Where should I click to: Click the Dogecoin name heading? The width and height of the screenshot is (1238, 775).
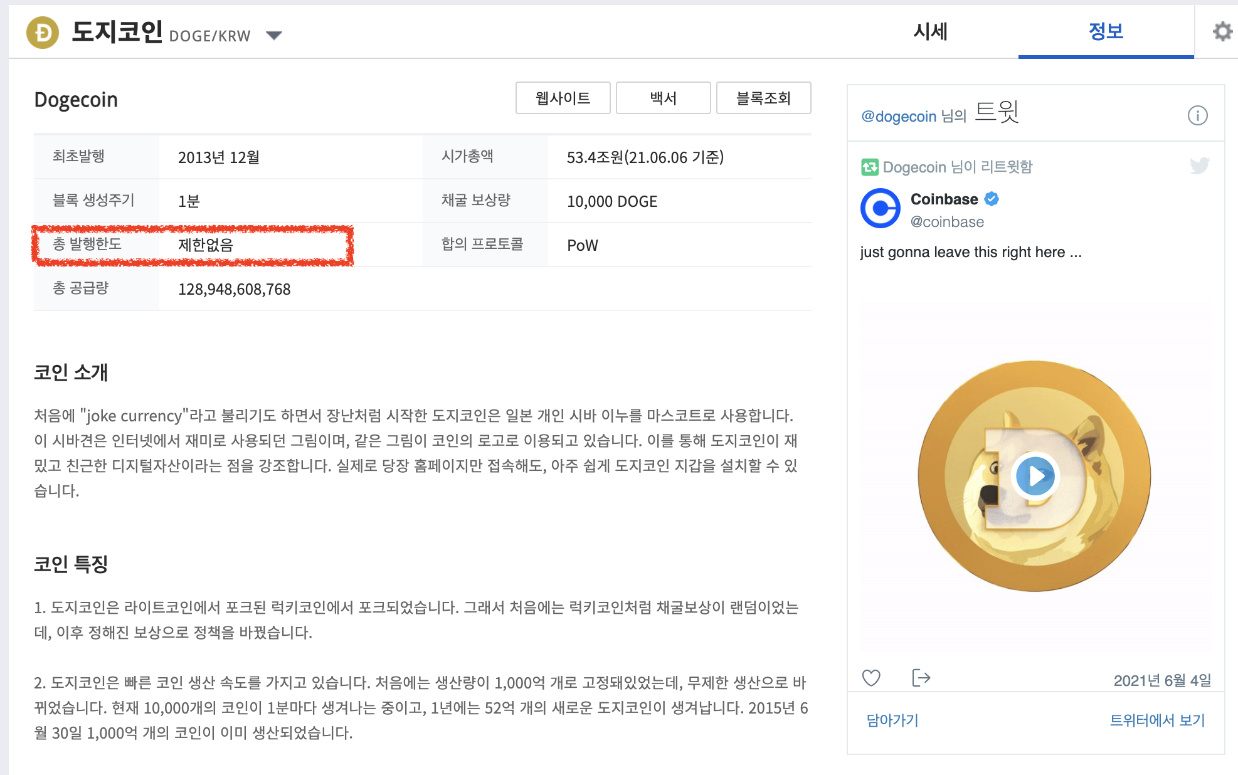point(76,100)
